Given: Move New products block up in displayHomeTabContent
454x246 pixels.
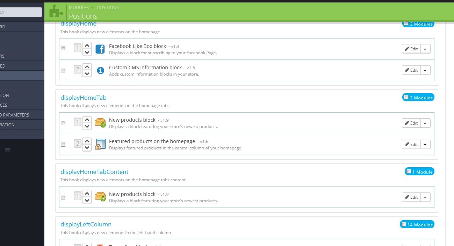Looking at the screenshot, I should click(x=87, y=194).
